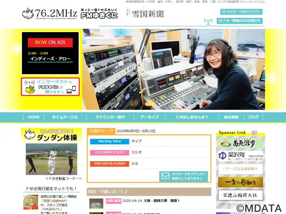
Task: Open the タイムテーブル menu item
Action: click(65, 117)
